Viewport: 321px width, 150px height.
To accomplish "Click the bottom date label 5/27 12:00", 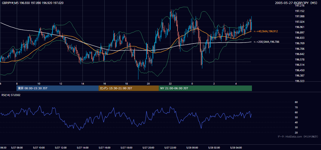I will pyautogui.click(x=61, y=148).
